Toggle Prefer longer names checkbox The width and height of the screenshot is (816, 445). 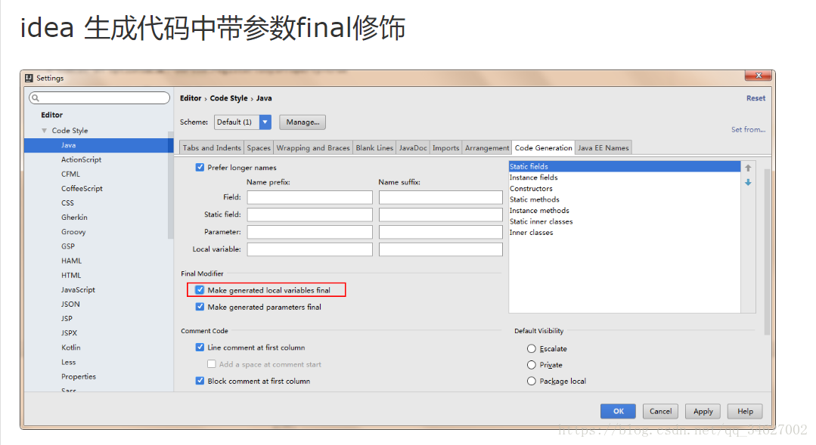[x=200, y=168]
